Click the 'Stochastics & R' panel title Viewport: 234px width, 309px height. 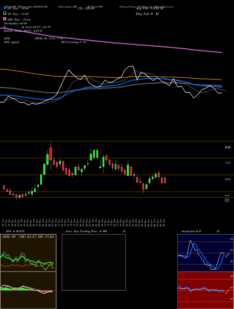(191, 231)
